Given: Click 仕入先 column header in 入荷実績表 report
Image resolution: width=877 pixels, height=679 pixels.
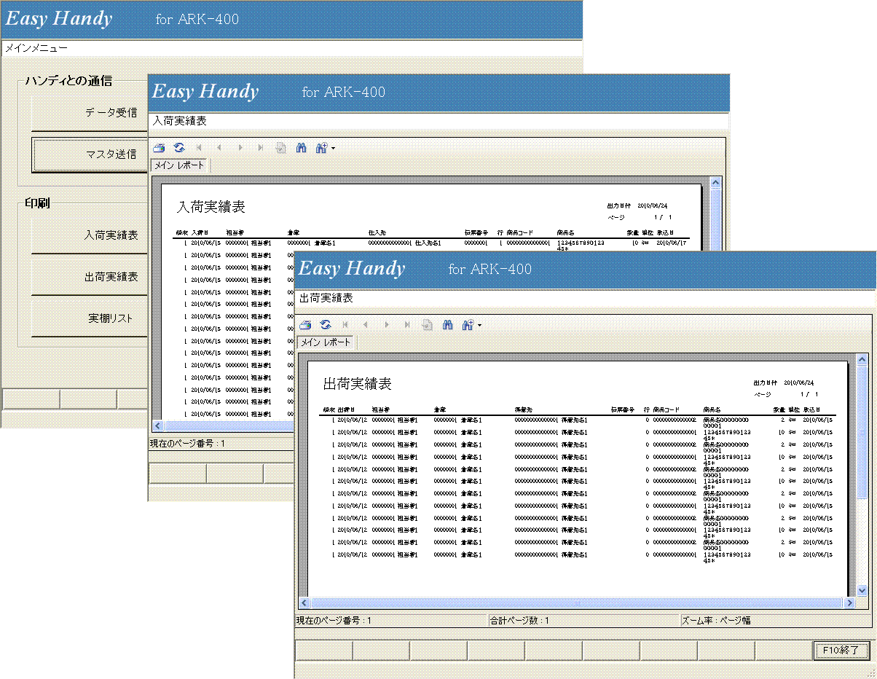Looking at the screenshot, I should point(377,233).
